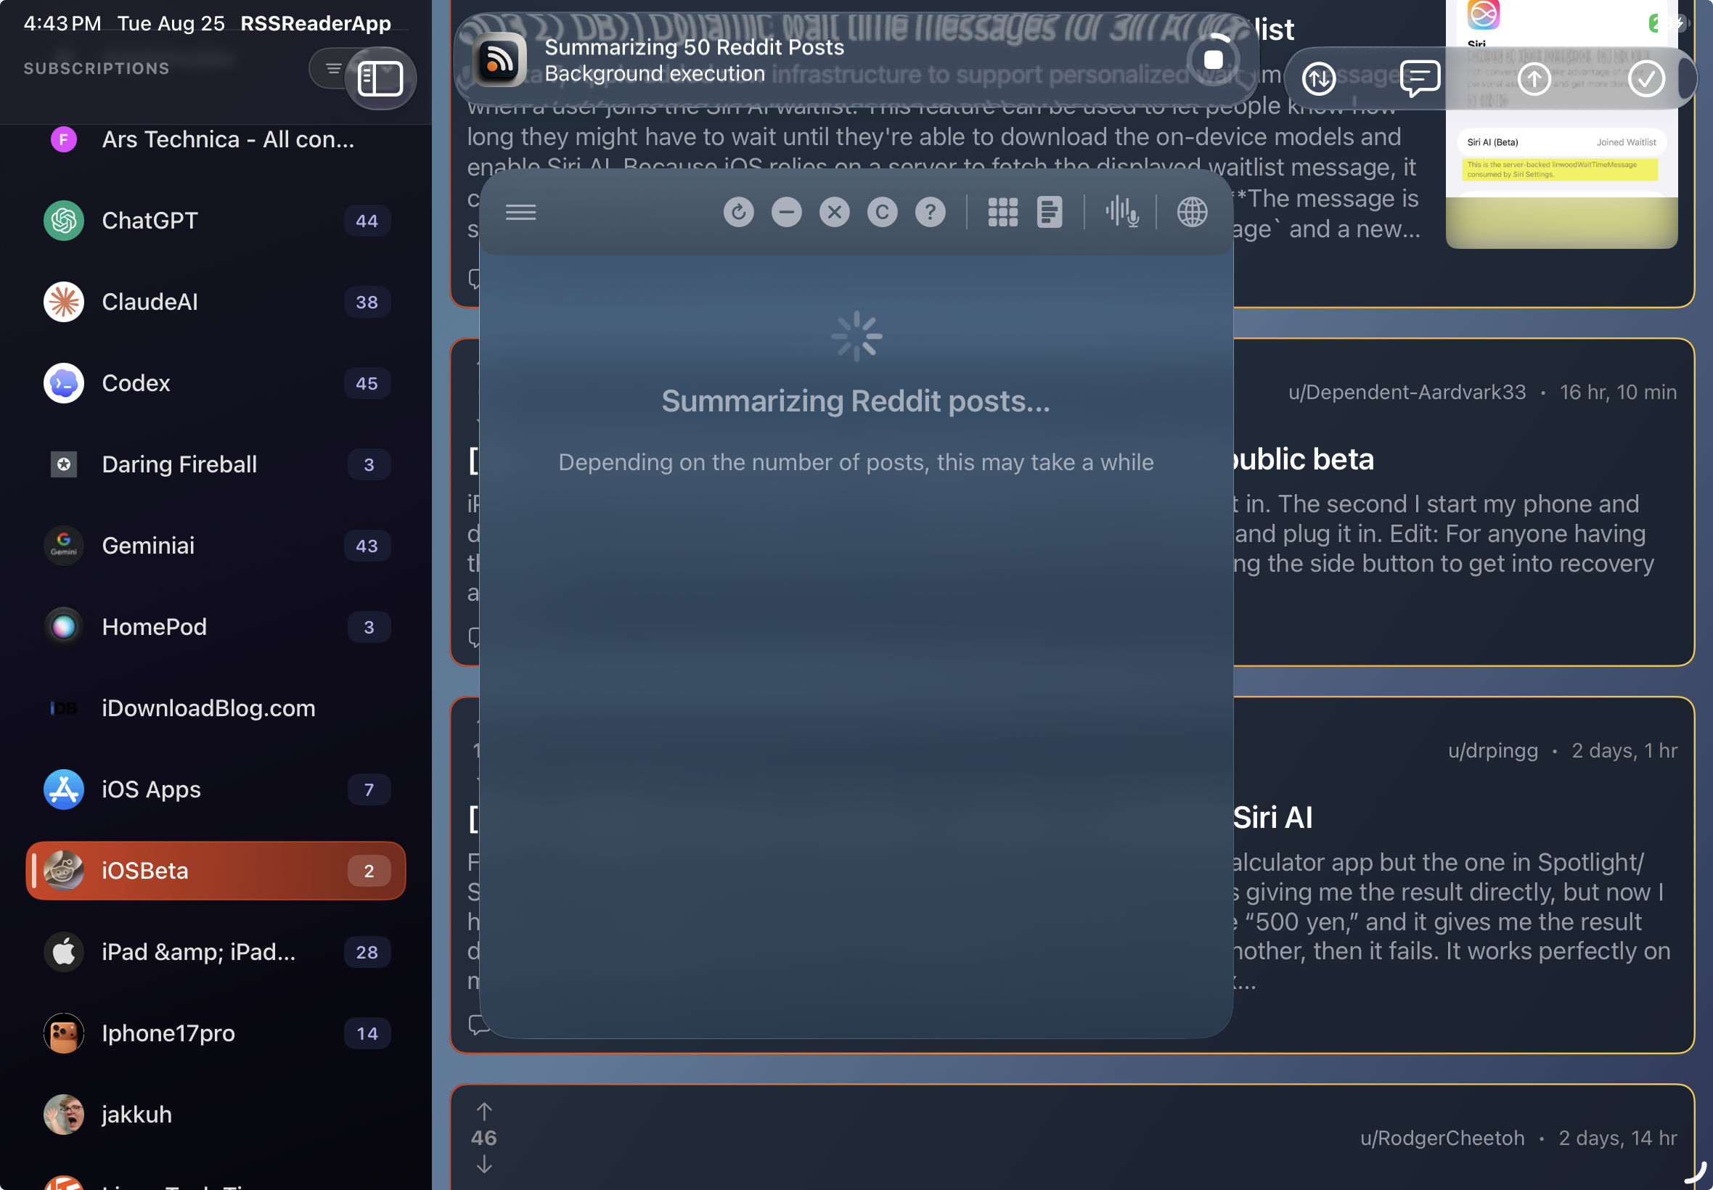The width and height of the screenshot is (1713, 1190).
Task: Open the HomePod feed
Action: point(216,627)
